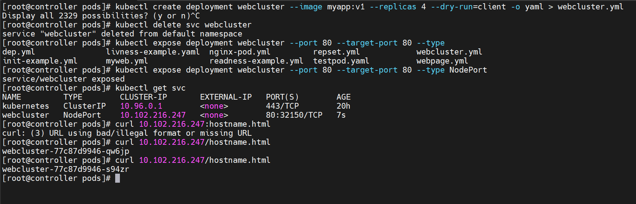Click the kubernetes ClusterIP 10.96.0.1

[141, 106]
